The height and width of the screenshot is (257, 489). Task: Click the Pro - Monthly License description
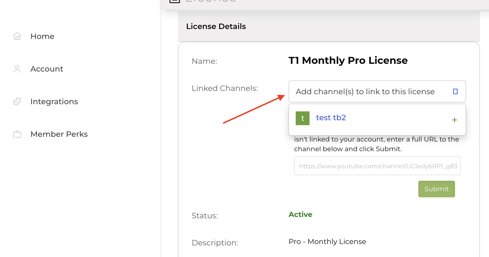327,242
